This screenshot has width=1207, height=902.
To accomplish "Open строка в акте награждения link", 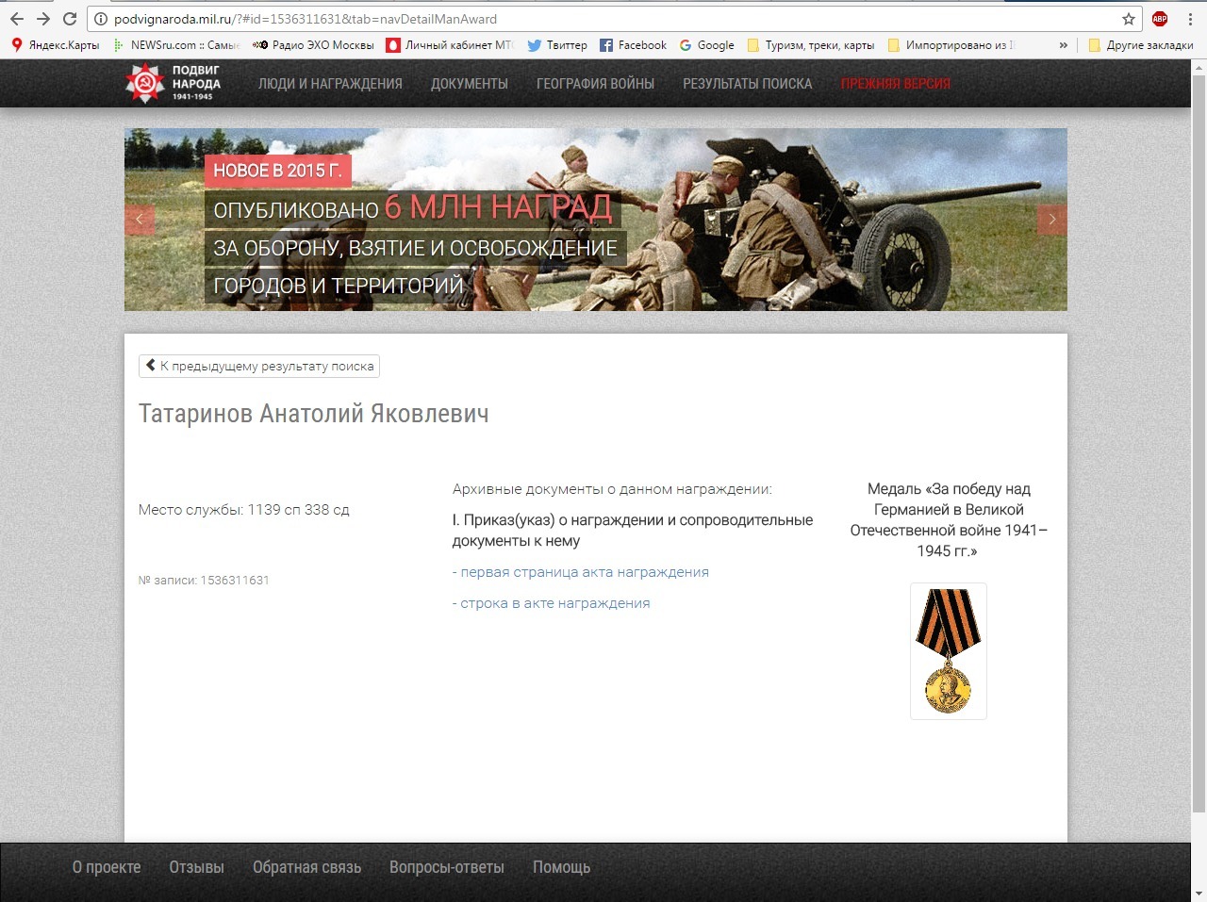I will tap(552, 603).
